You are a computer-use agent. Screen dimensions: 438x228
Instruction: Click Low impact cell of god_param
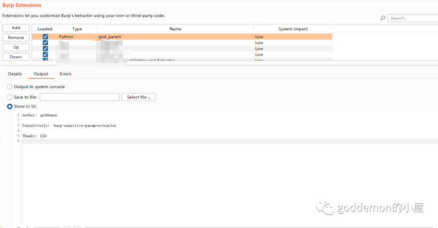tap(259, 37)
